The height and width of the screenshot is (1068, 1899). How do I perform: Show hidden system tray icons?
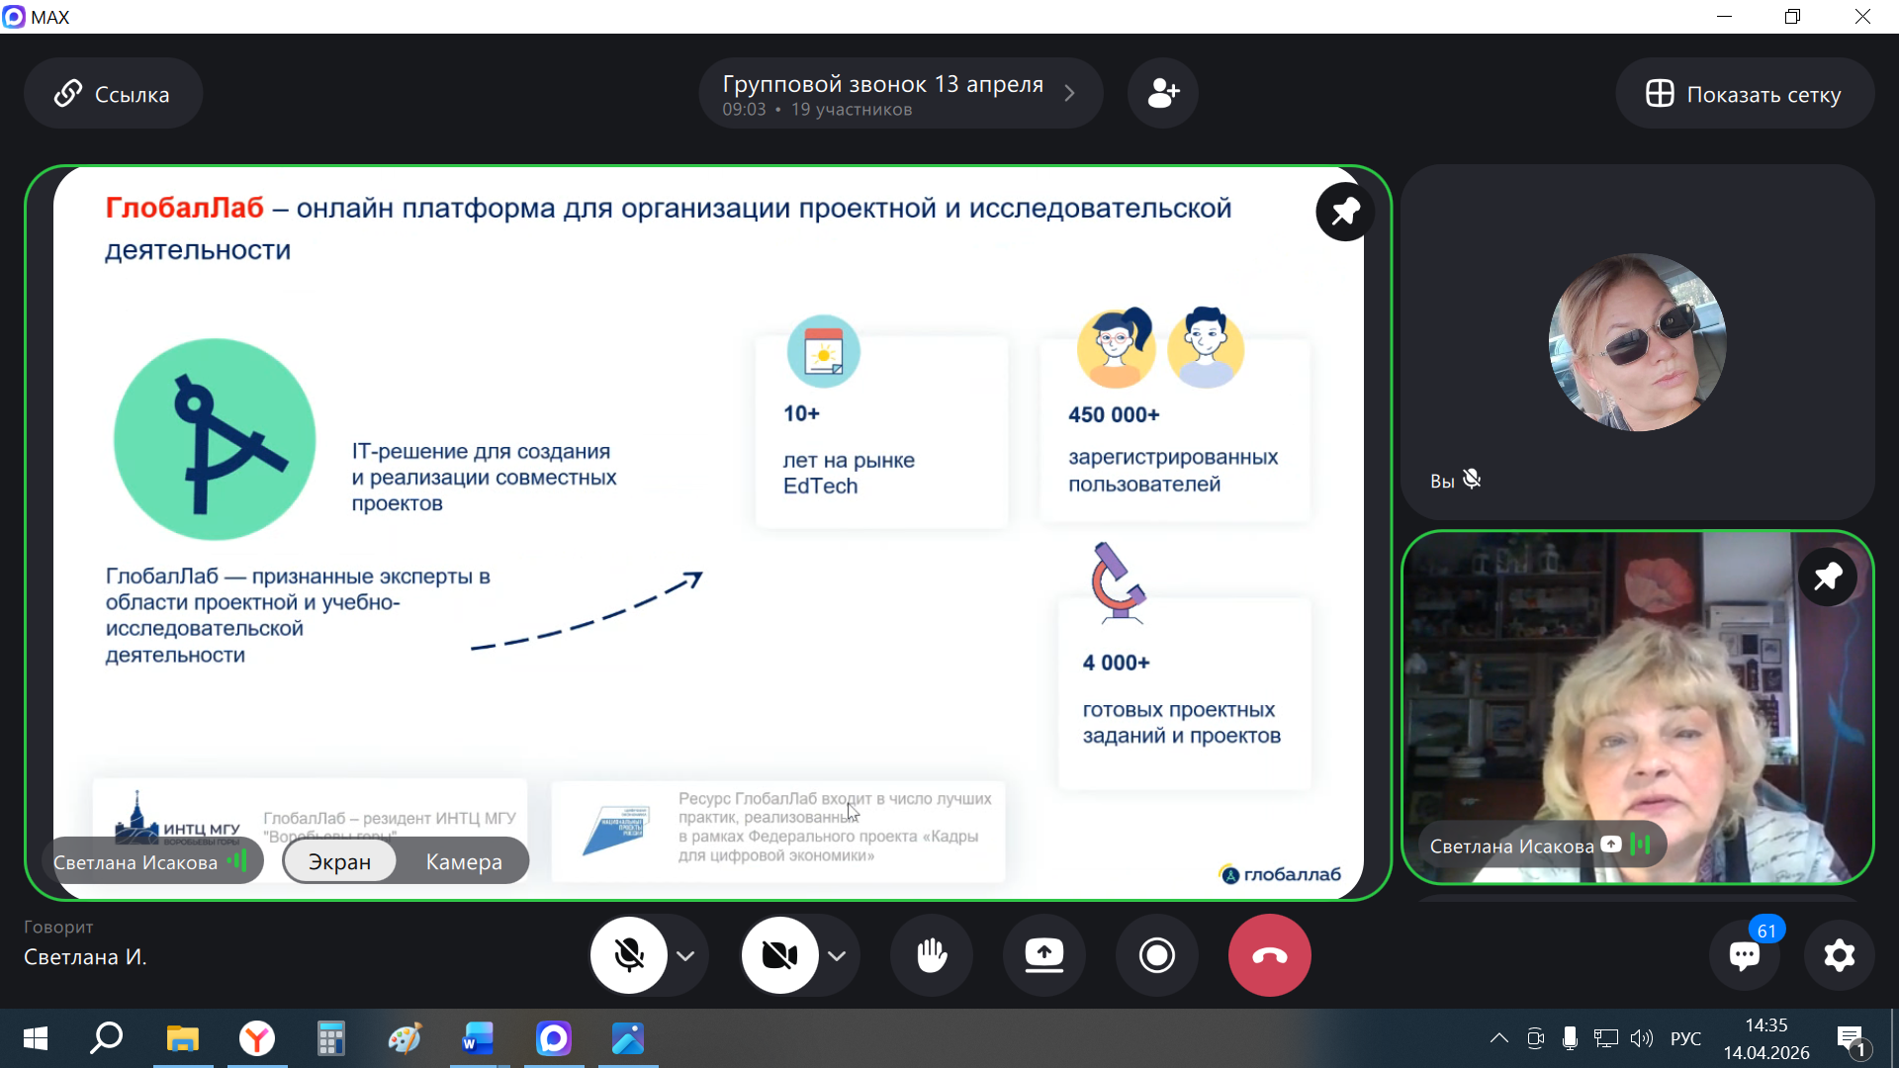[x=1499, y=1038]
